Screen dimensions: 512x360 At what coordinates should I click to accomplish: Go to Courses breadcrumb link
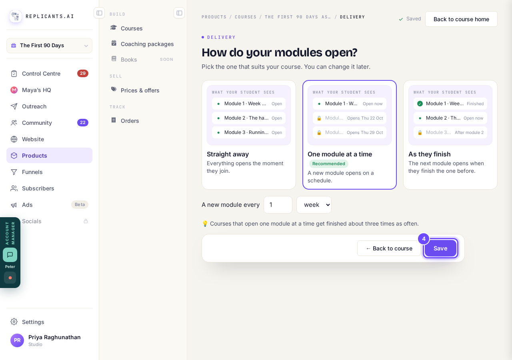[x=246, y=17]
